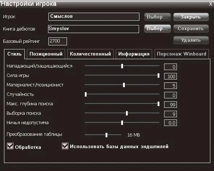Click the Книга дебютов field with Smyslov
The height and width of the screenshot is (171, 214).
tap(94, 29)
